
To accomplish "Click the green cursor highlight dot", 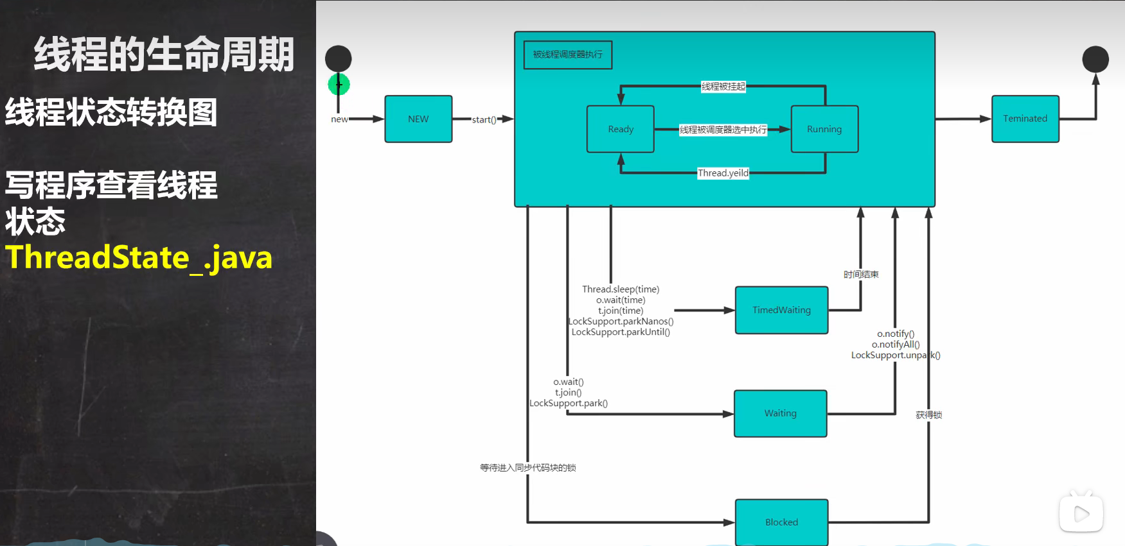I will tap(339, 84).
